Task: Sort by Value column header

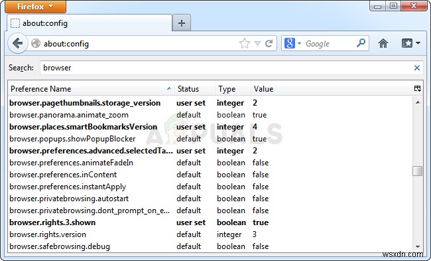Action: click(332, 89)
